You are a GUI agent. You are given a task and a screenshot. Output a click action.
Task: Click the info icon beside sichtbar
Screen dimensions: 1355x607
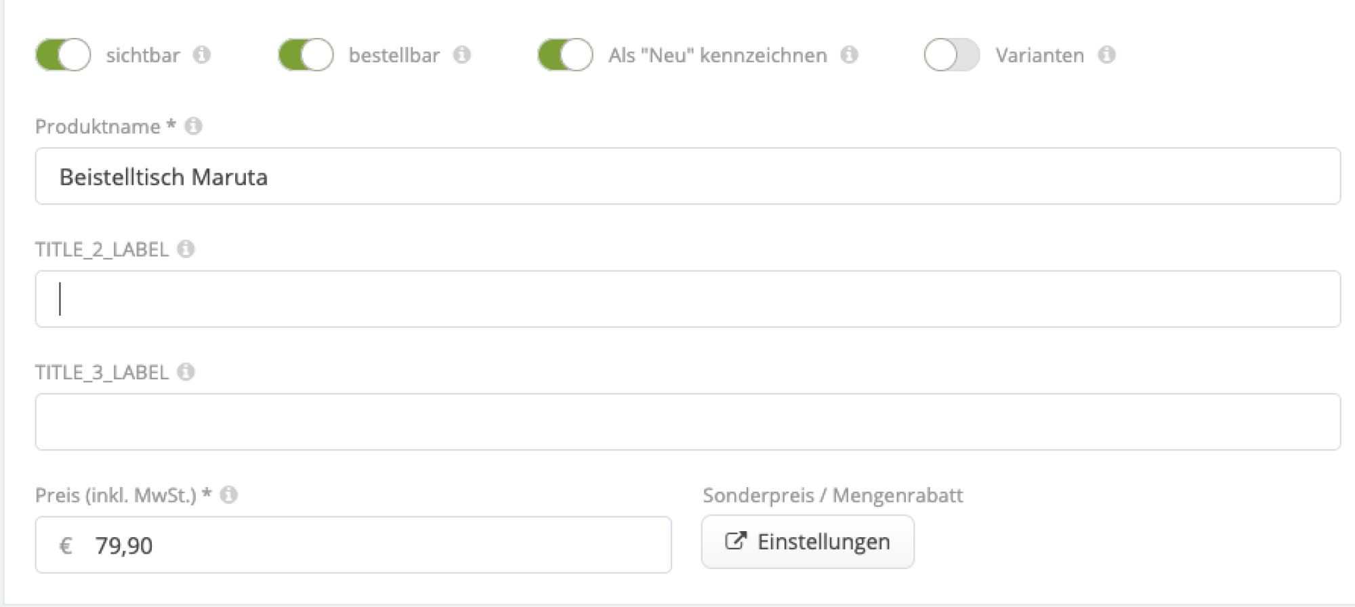(200, 55)
